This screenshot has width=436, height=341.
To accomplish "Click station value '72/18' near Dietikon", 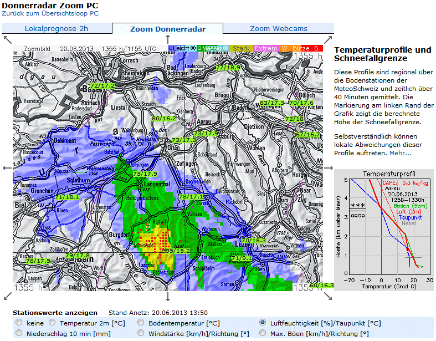I will pos(295,119).
